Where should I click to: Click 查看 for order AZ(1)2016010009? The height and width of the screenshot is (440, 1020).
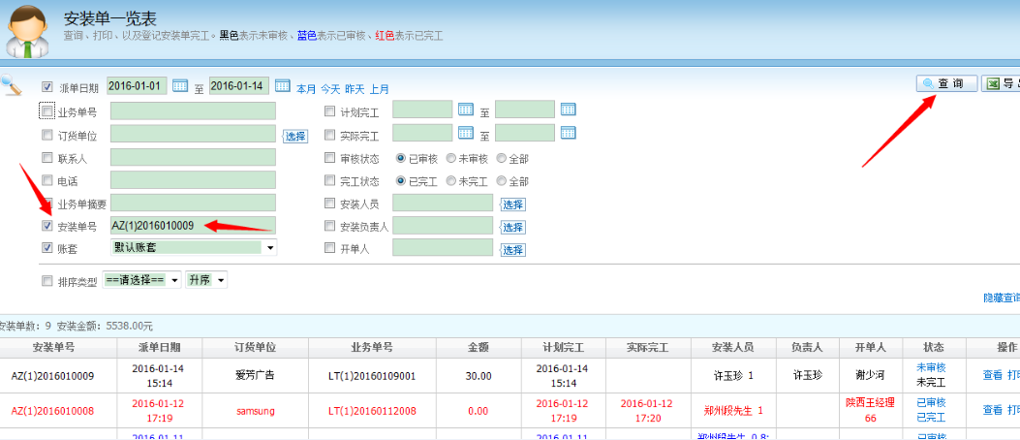[x=992, y=375]
